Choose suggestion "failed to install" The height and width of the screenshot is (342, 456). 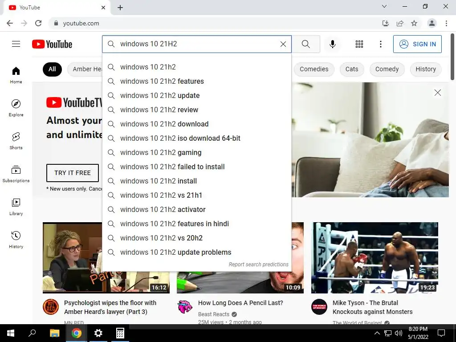click(x=196, y=167)
